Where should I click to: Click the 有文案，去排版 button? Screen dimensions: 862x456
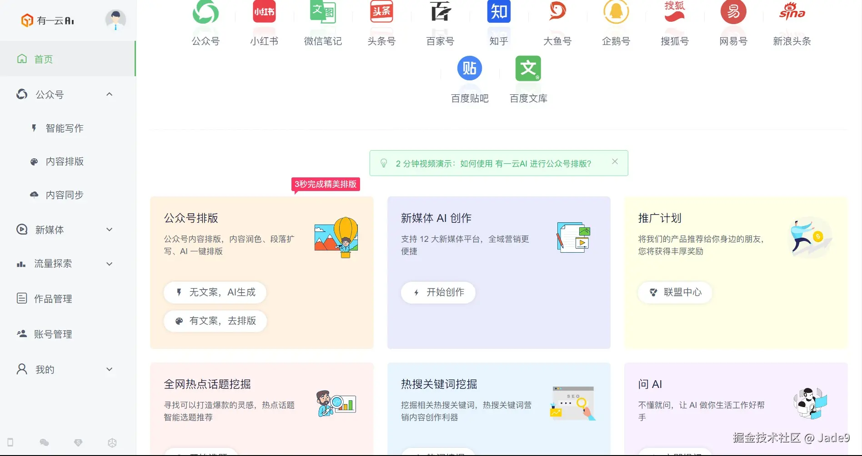[215, 321]
